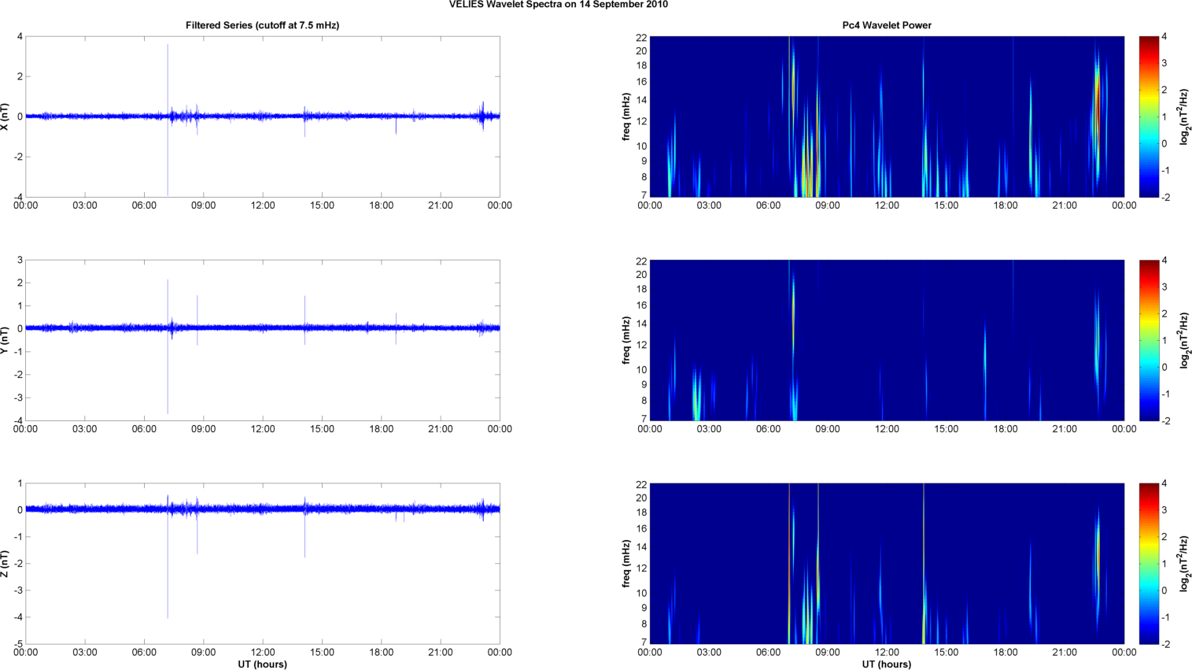Click the log2(nT²/Hz) label beside top colorbar
The image size is (1192, 670).
1184,117
